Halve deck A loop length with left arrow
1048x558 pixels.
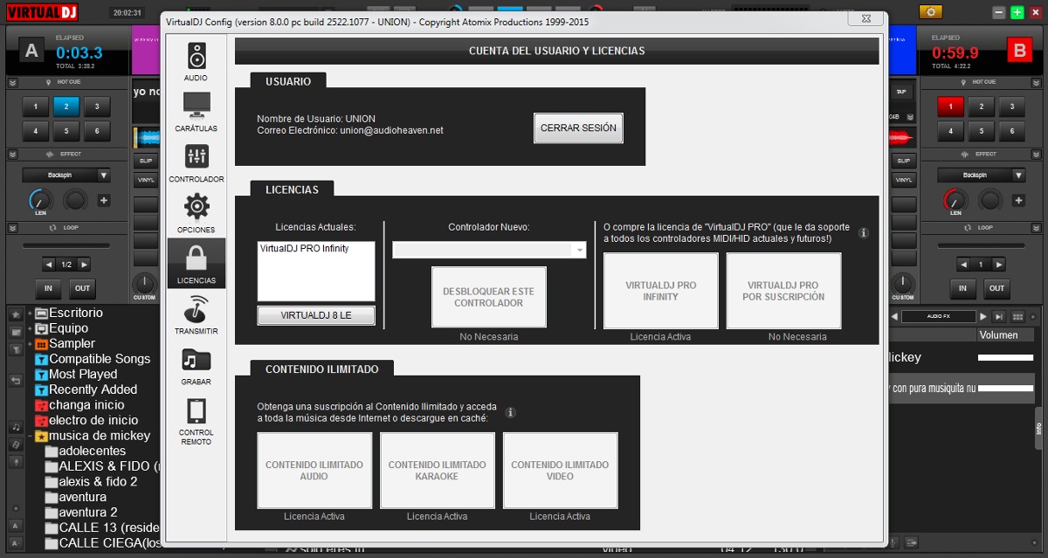49,265
